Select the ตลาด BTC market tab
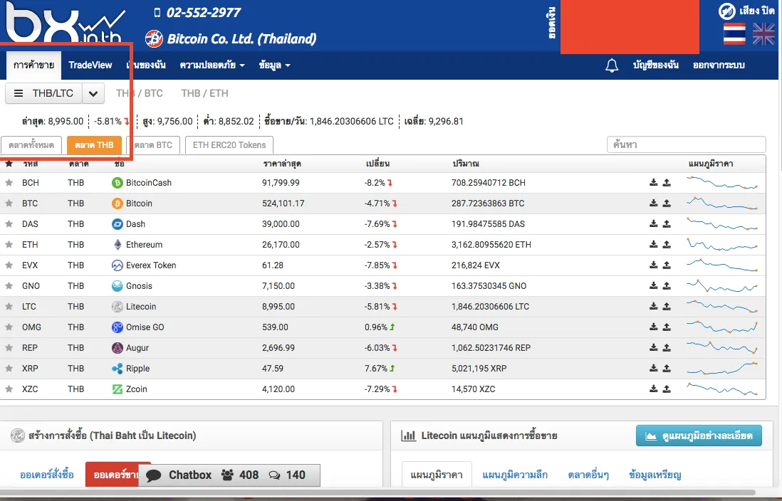782x501 pixels. click(153, 145)
